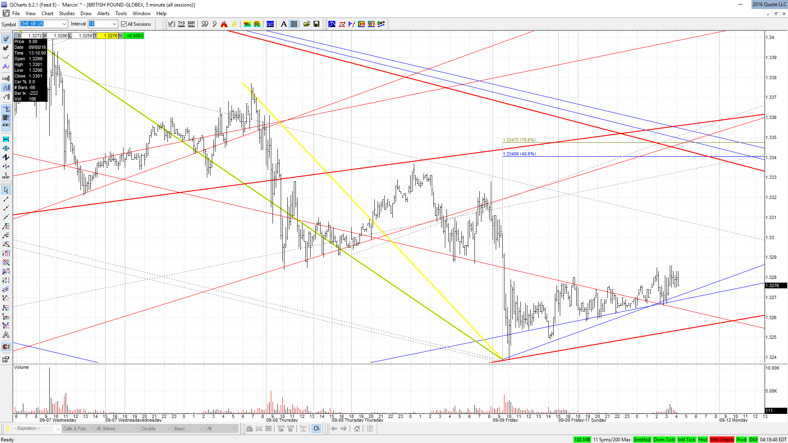Click the Entitled status indicator

point(642,440)
